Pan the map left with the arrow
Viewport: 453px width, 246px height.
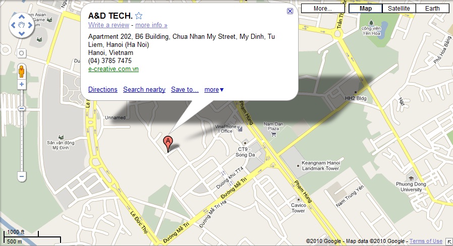[13, 25]
